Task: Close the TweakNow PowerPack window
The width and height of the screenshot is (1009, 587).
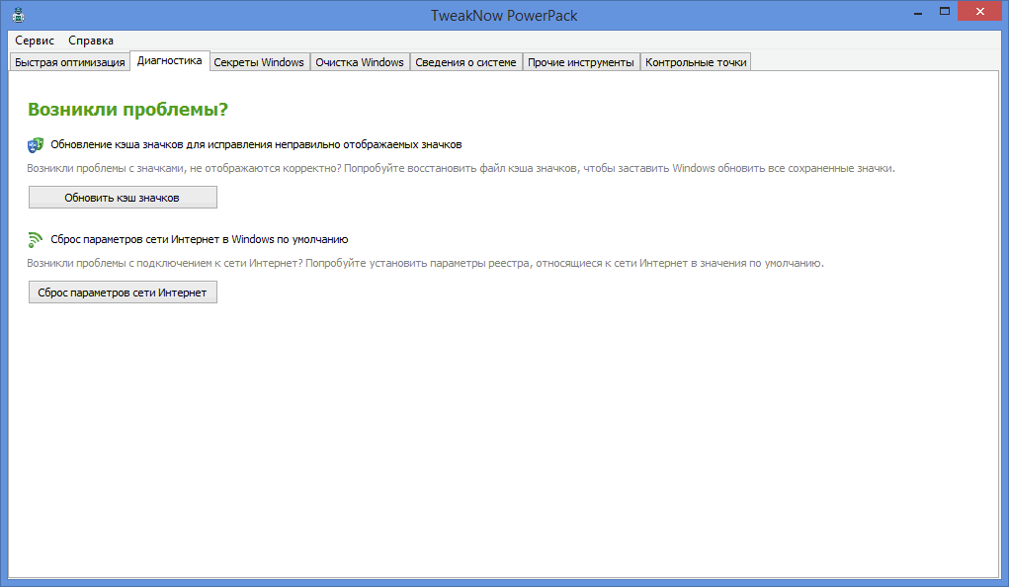Action: tap(980, 12)
